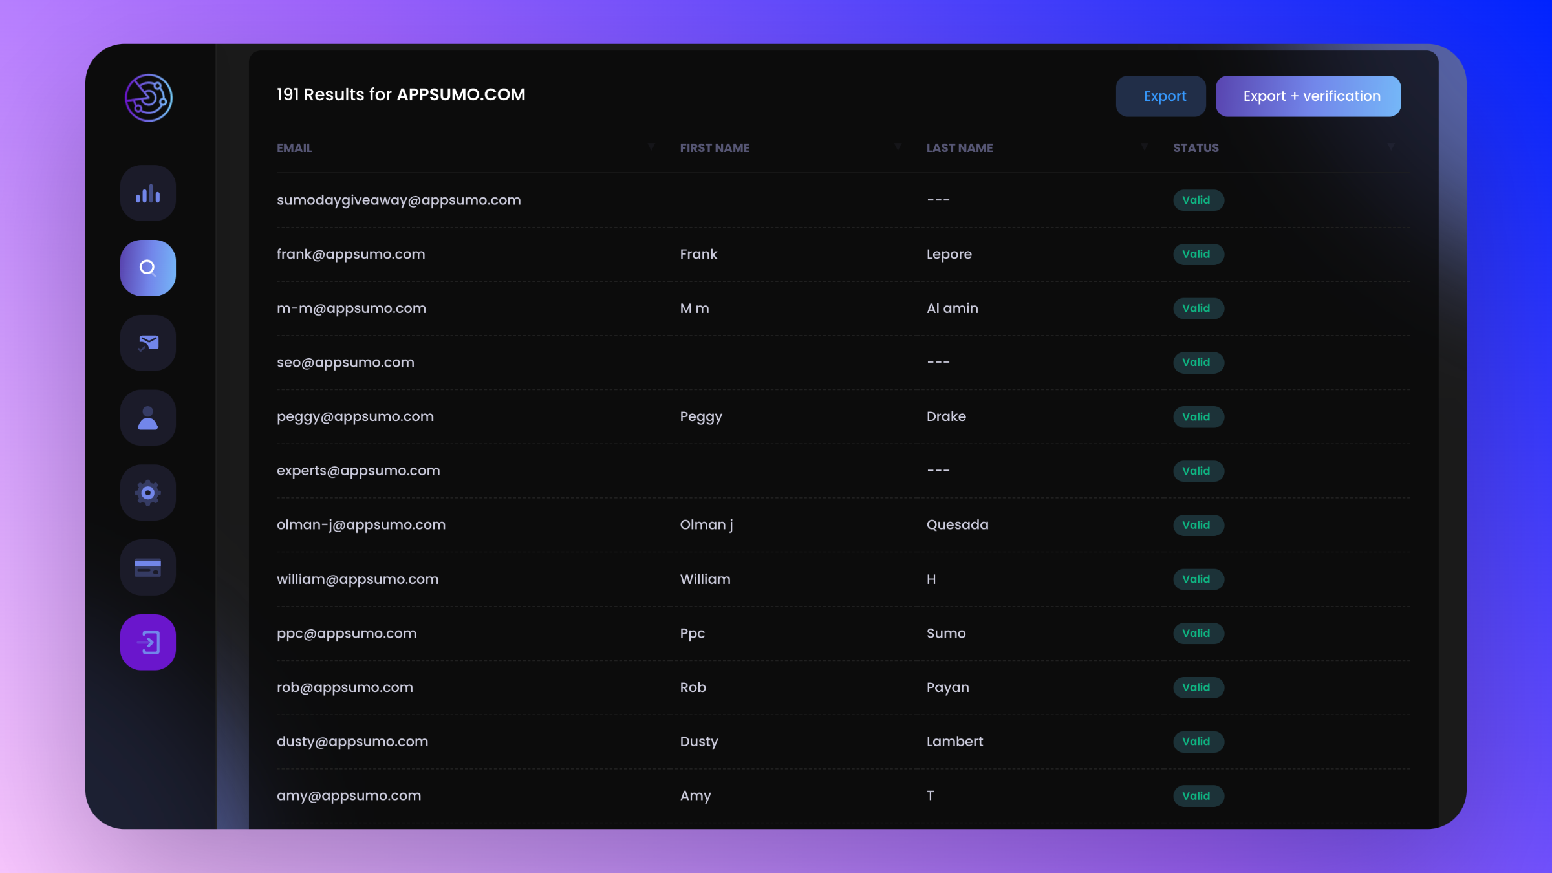Click Valid badge in seo@appsumo.com row
Image resolution: width=1552 pixels, height=873 pixels.
point(1198,363)
